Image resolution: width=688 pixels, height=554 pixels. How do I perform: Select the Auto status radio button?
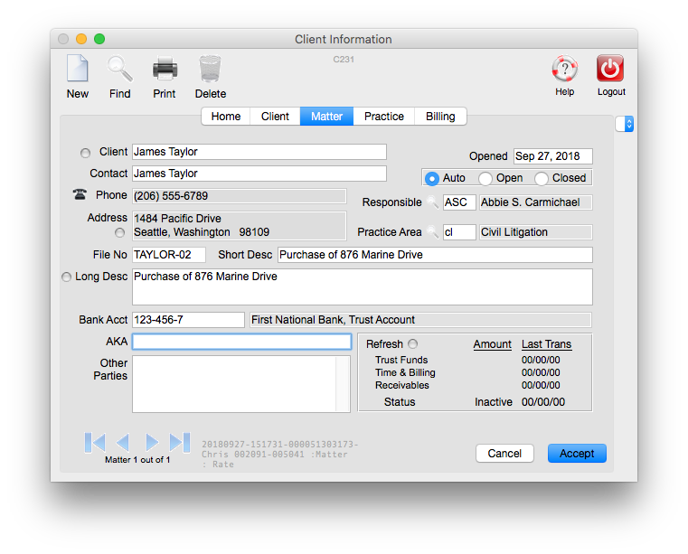(x=432, y=179)
